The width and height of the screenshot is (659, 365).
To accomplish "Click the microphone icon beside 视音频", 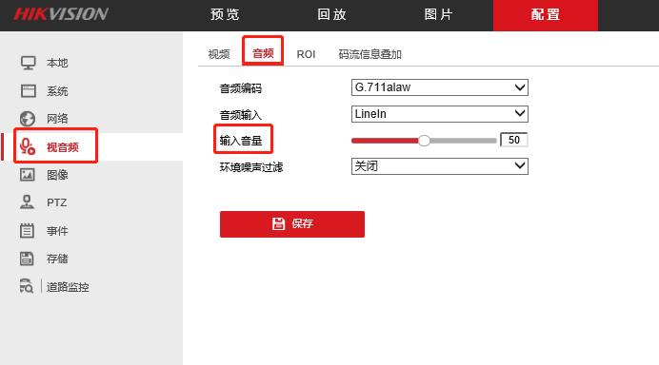I will pos(28,146).
